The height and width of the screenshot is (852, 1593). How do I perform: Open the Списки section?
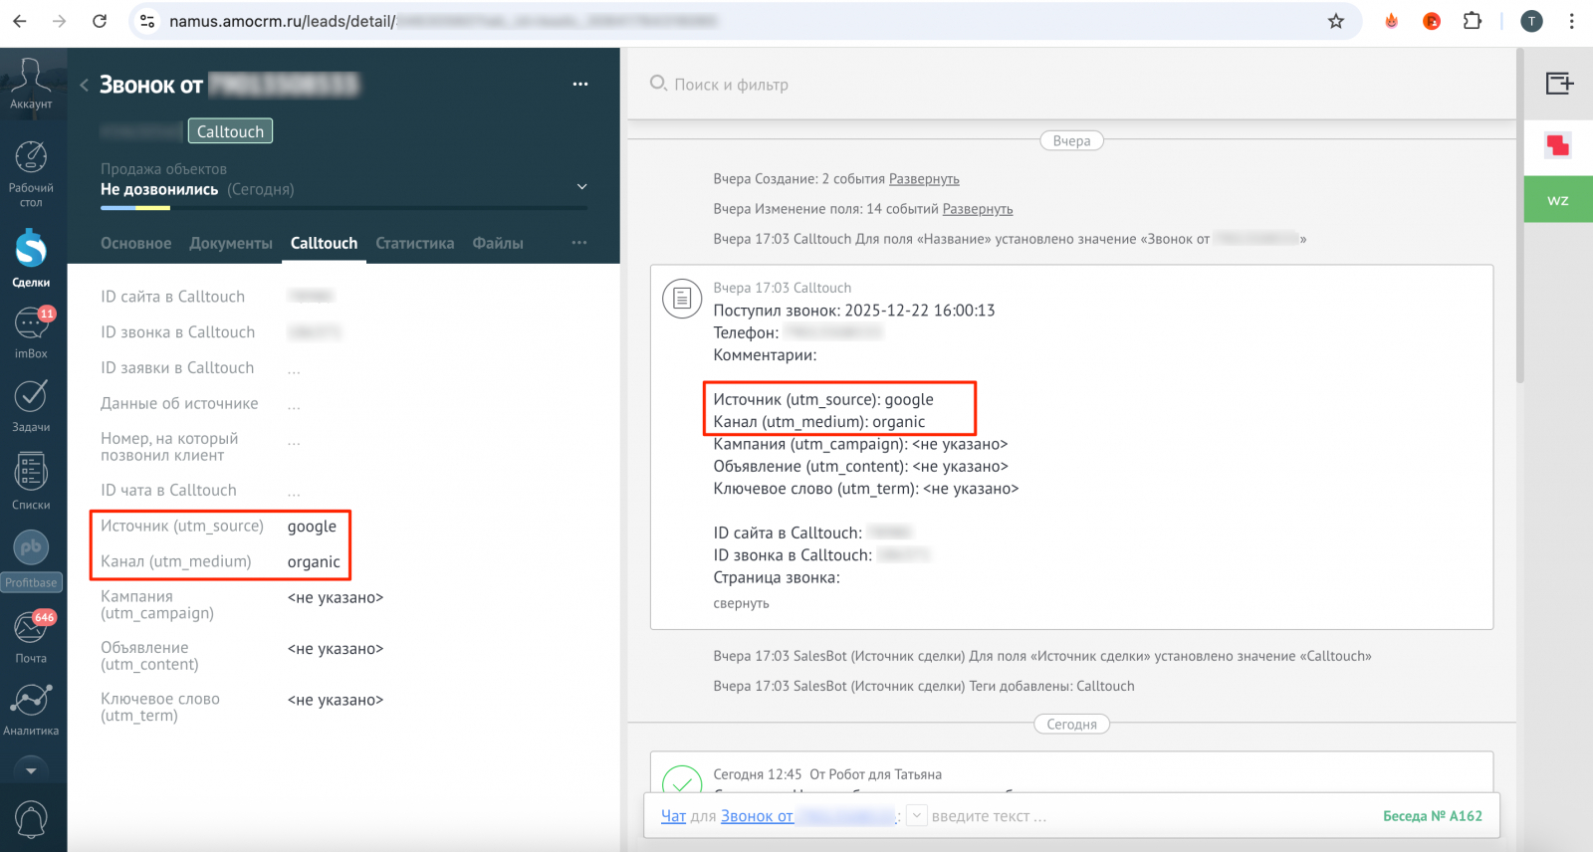31,482
